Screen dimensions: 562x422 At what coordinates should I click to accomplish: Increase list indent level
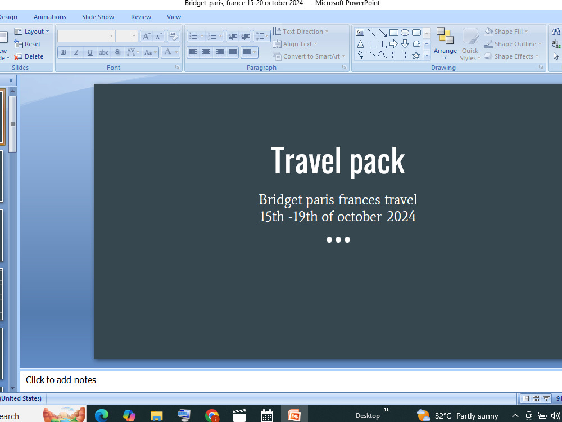pyautogui.click(x=245, y=36)
